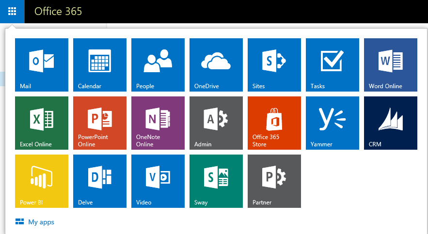Open the Calendar app tile

100,65
